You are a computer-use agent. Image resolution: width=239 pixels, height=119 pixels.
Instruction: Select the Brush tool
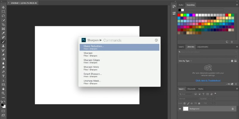point(3,42)
